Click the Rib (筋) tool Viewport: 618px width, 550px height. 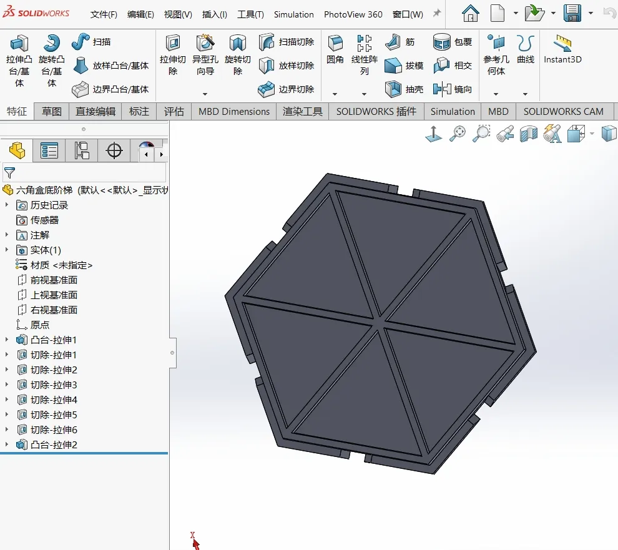tap(400, 42)
